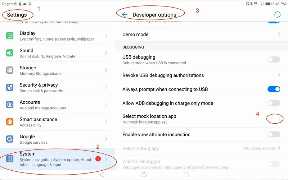Tap Revoke USB debugging authorizations

pyautogui.click(x=202, y=75)
